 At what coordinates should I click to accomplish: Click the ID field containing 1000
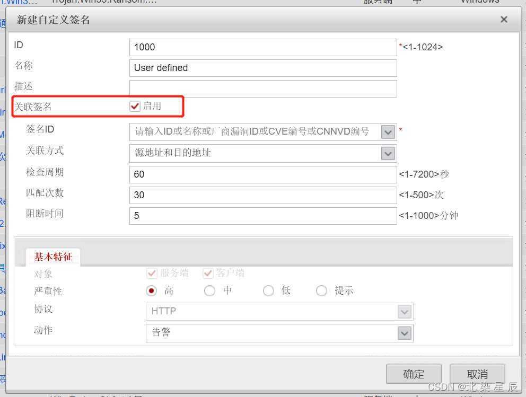[x=262, y=47]
